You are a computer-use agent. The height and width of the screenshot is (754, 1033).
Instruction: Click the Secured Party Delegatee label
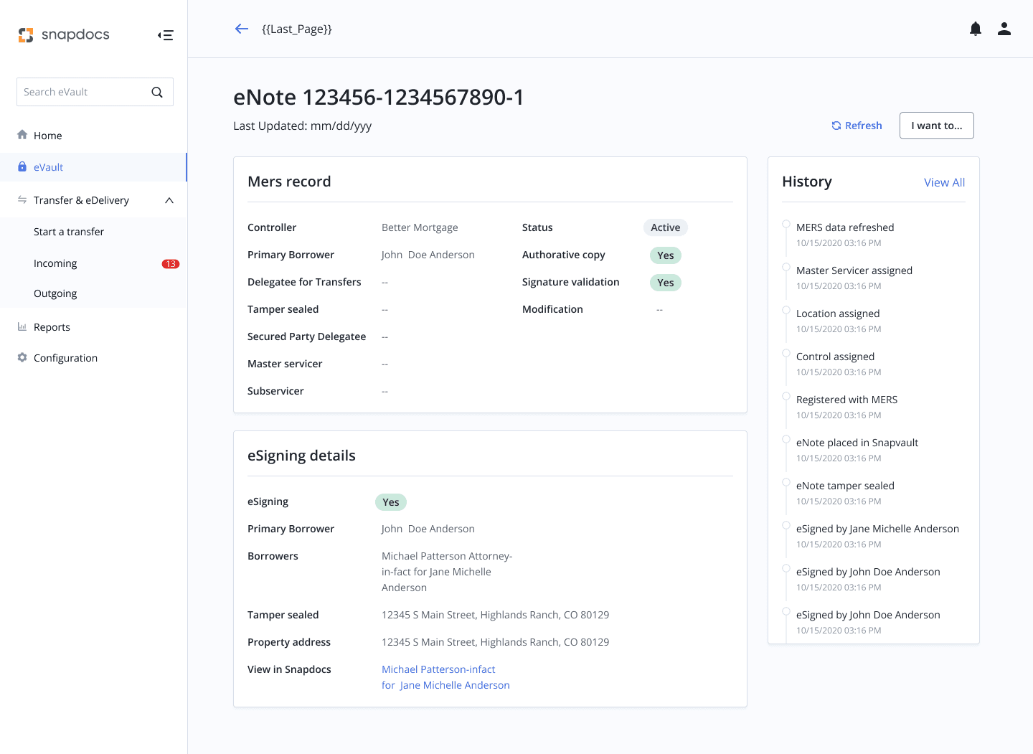click(306, 336)
